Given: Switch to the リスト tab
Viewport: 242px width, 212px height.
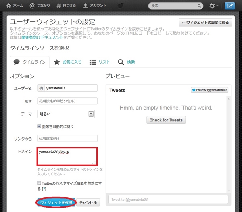Looking at the screenshot, I should point(100,62).
